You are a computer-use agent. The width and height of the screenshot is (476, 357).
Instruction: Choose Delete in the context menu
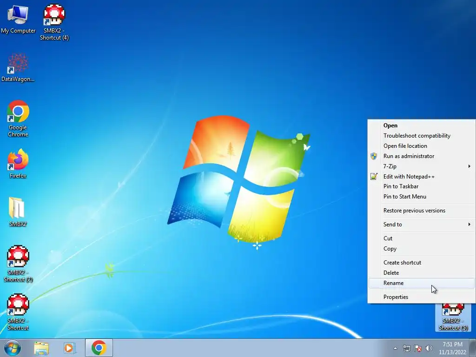[x=422, y=272]
